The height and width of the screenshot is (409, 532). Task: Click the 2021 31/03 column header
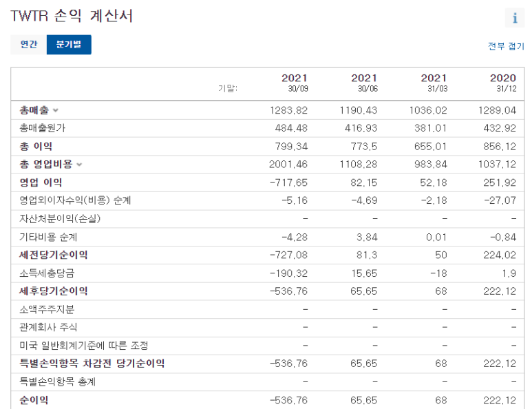pyautogui.click(x=434, y=83)
